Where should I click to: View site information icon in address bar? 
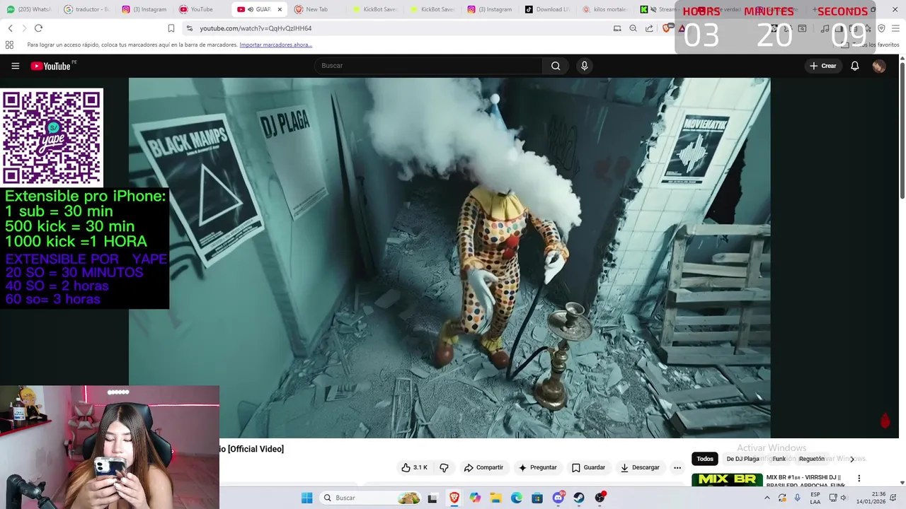point(189,28)
